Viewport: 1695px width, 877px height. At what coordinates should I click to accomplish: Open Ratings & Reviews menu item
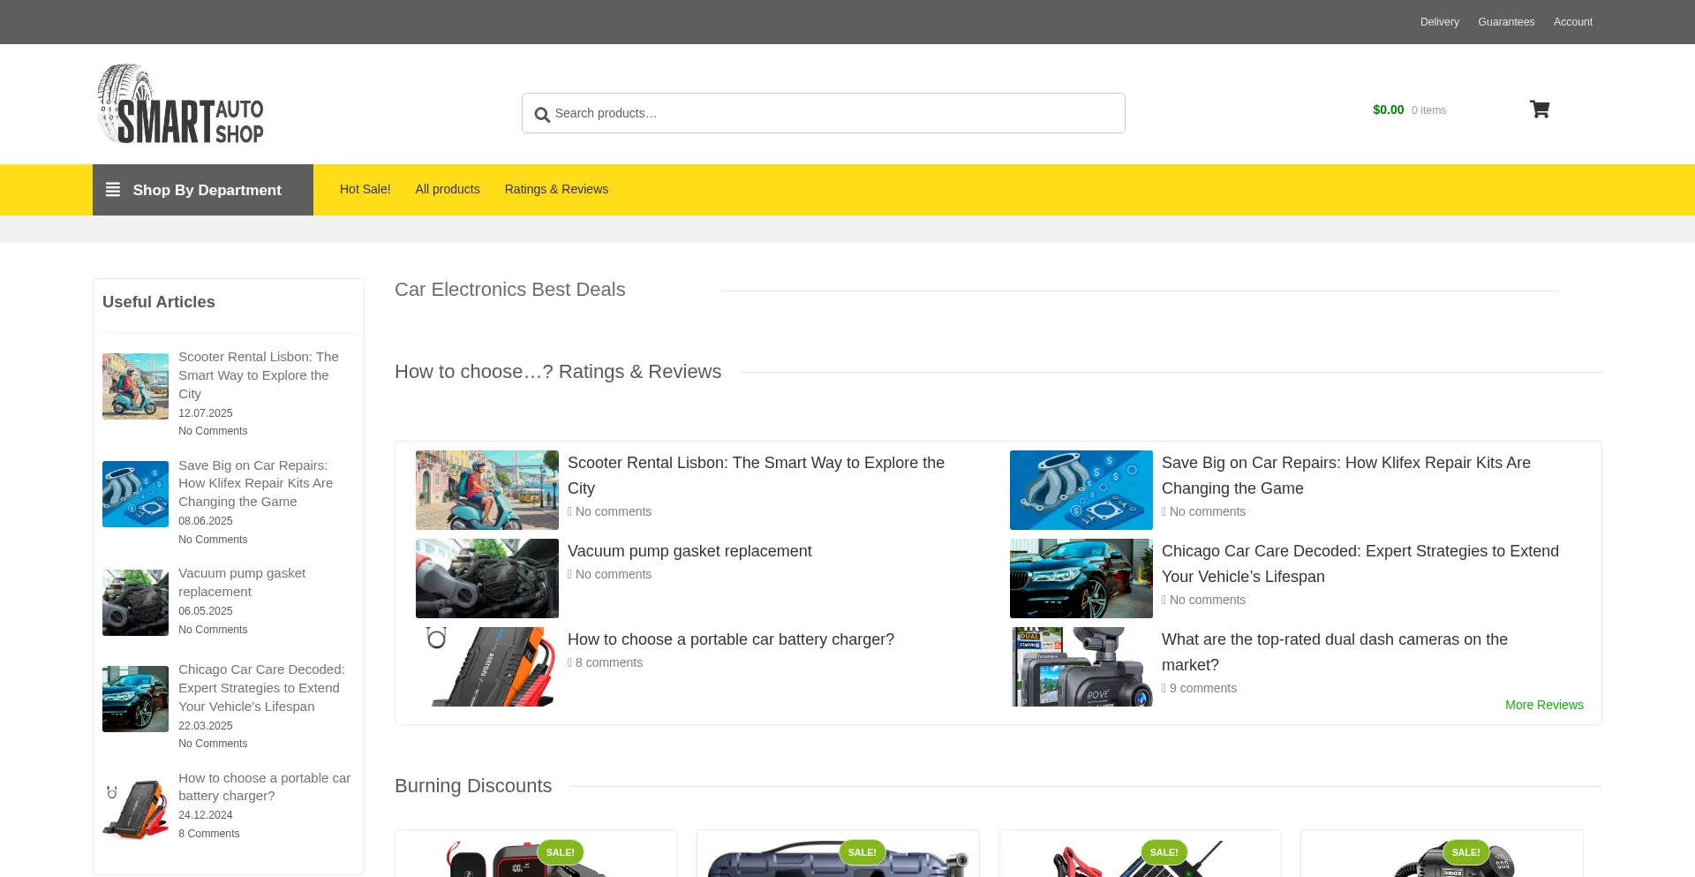(556, 189)
